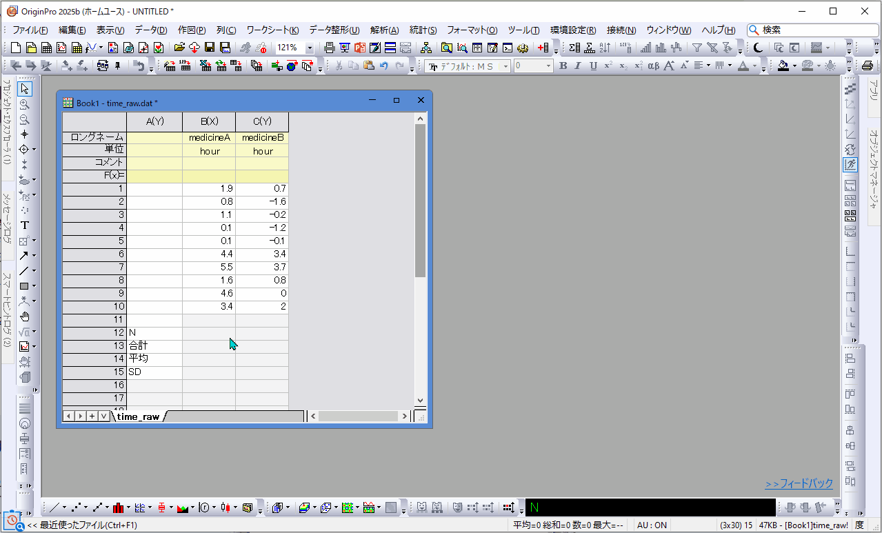
Task: Sort the worksheet icon
Action: [605, 48]
